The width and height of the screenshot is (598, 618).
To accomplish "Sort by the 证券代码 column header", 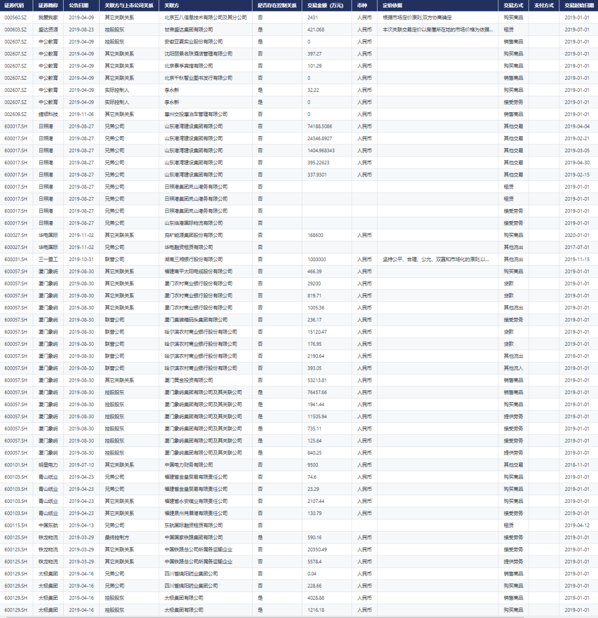I will click(14, 6).
